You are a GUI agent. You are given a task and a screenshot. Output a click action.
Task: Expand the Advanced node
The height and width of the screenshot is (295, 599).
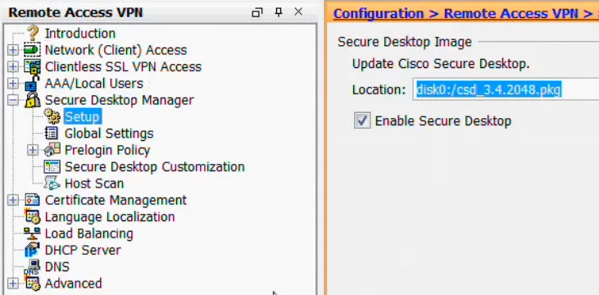tap(13, 284)
